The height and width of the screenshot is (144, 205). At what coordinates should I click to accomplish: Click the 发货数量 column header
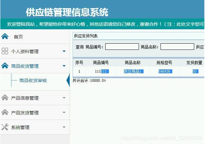[194, 63]
